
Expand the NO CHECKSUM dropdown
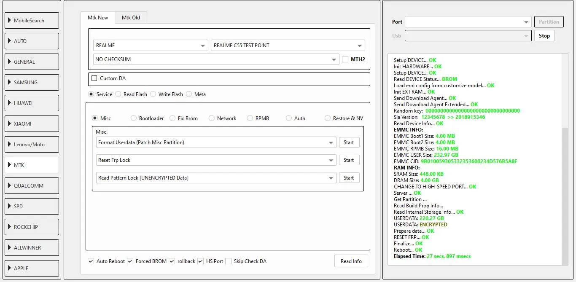[x=216, y=59]
